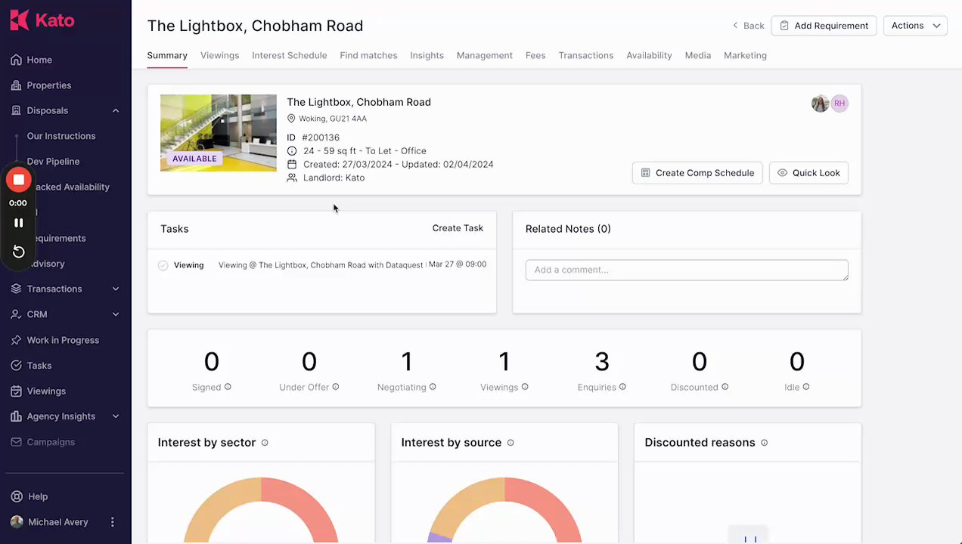The image size is (962, 544).
Task: Click in the Add a comment field
Action: [x=687, y=270]
